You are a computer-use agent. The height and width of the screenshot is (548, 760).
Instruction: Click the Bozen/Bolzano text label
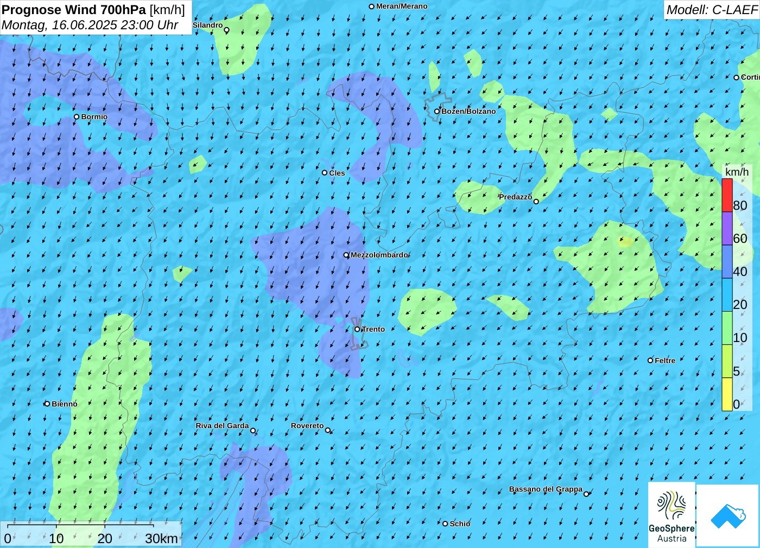pos(468,111)
